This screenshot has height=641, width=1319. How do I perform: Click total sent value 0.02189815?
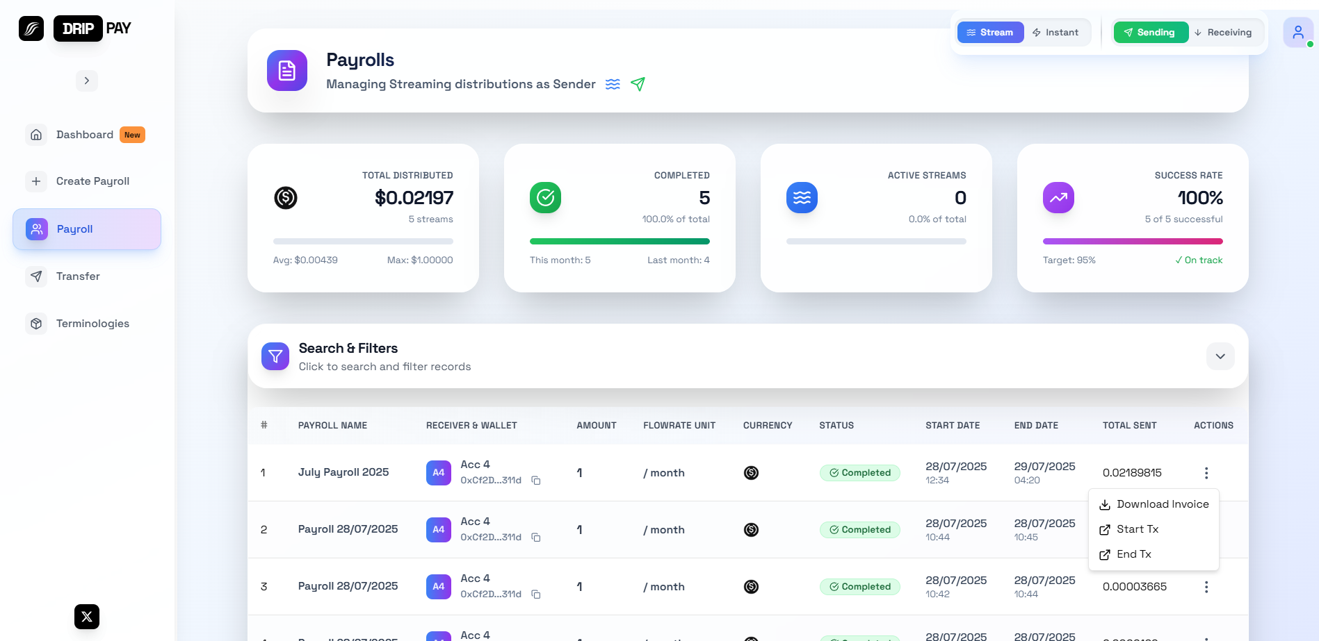click(1132, 473)
